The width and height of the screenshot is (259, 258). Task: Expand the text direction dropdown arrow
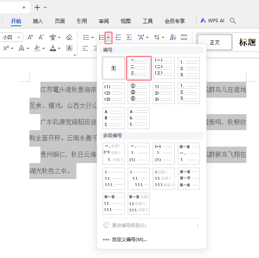coord(163,38)
